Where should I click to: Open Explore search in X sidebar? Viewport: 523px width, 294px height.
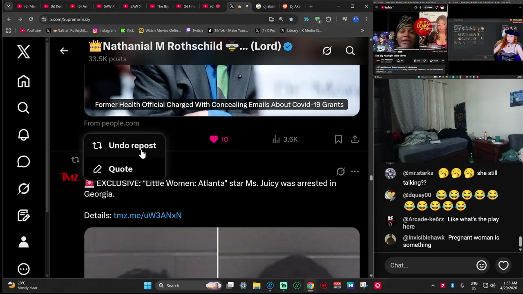(x=23, y=108)
